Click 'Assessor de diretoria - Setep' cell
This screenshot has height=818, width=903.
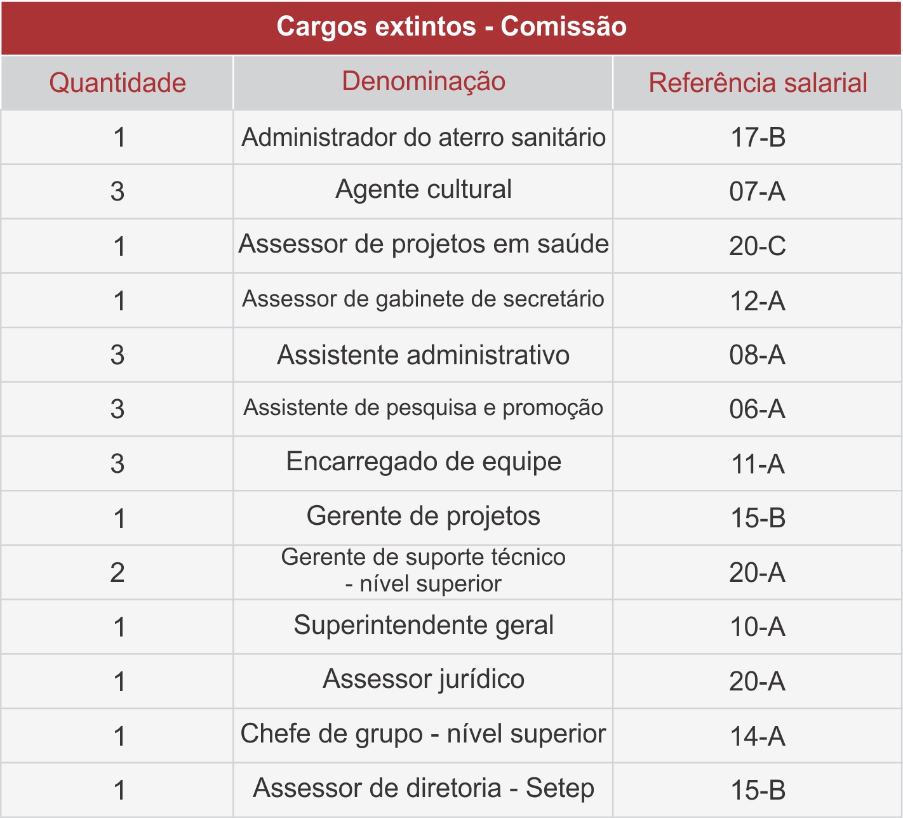click(424, 789)
